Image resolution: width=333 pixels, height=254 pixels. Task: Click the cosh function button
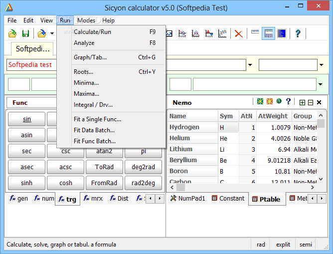pos(66,183)
